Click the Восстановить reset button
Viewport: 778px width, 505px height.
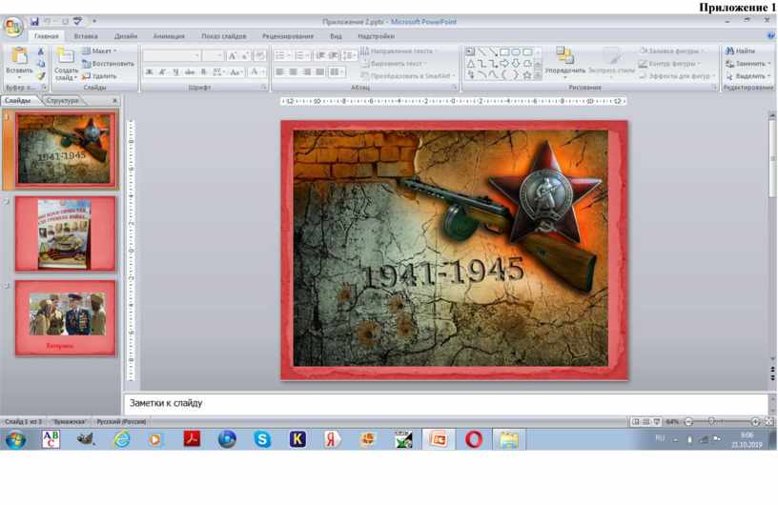pos(108,64)
